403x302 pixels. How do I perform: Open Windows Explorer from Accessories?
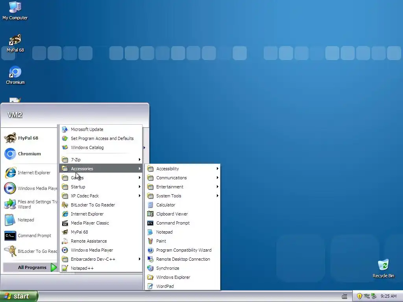tap(183, 277)
